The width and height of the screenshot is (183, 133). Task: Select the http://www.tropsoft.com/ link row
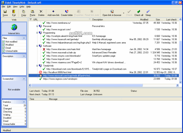point(104,59)
